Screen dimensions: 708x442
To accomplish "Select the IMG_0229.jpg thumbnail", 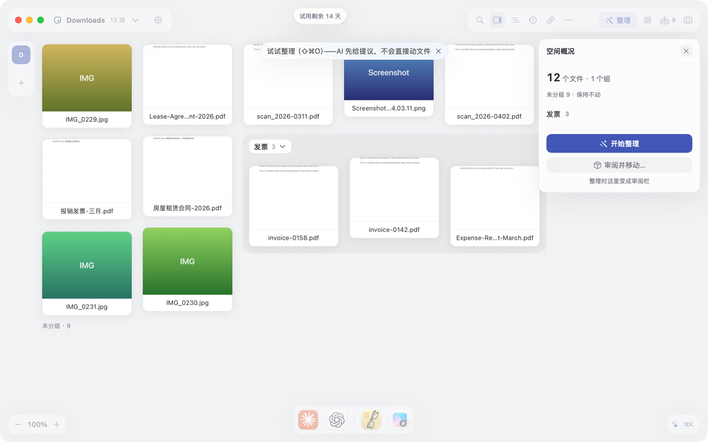I will [87, 86].
